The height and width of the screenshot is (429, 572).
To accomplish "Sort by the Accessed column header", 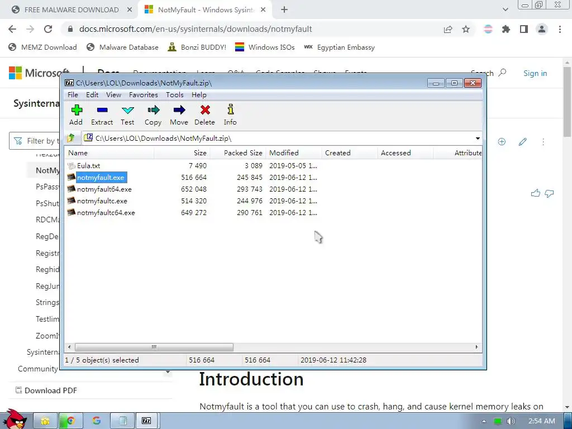I will (x=405, y=153).
